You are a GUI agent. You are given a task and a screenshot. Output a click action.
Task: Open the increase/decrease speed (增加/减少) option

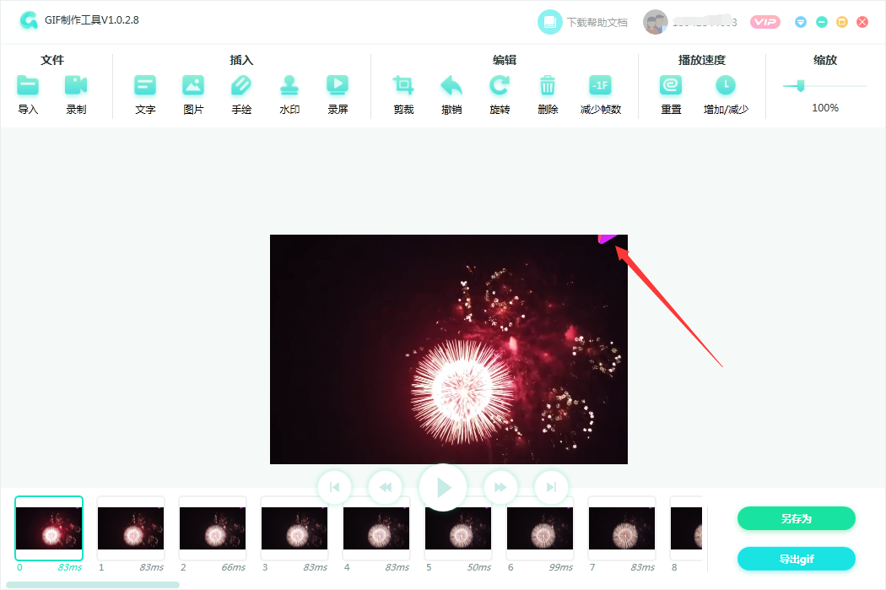pyautogui.click(x=726, y=86)
